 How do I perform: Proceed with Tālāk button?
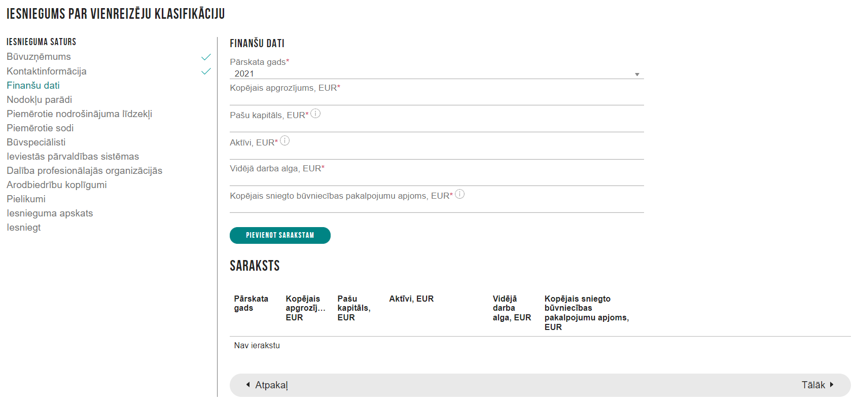pyautogui.click(x=817, y=385)
